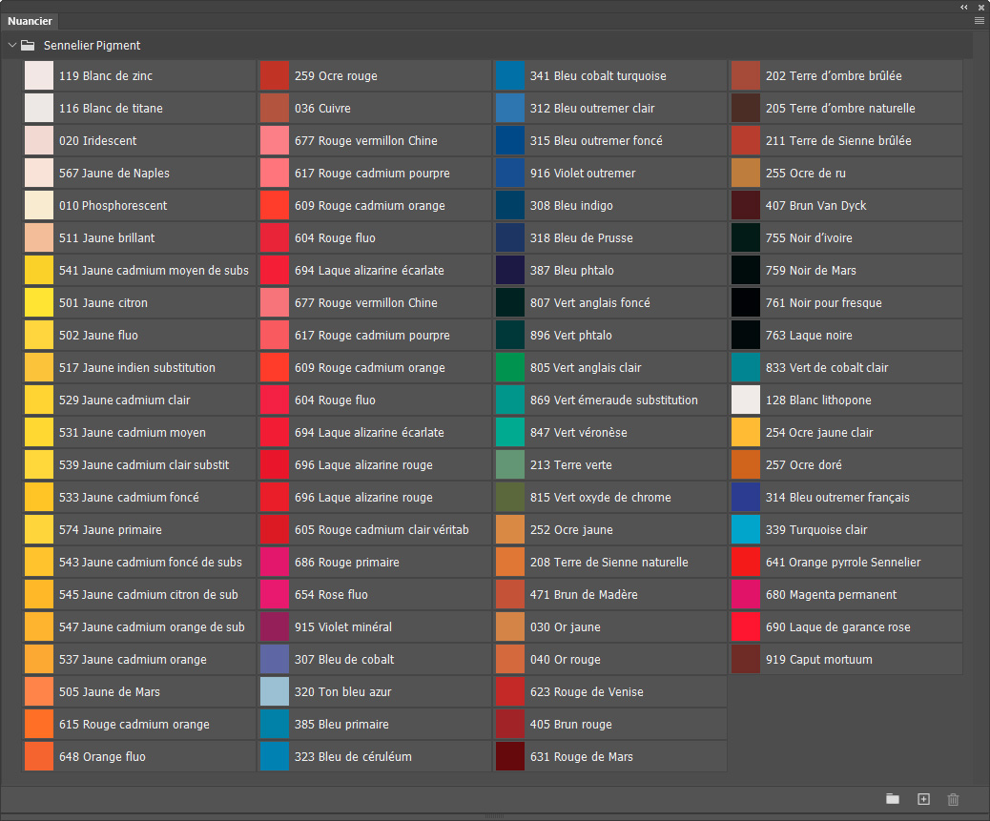Select the 919 Caput mortuum swatch
The height and width of the screenshot is (821, 990).
[x=846, y=660]
